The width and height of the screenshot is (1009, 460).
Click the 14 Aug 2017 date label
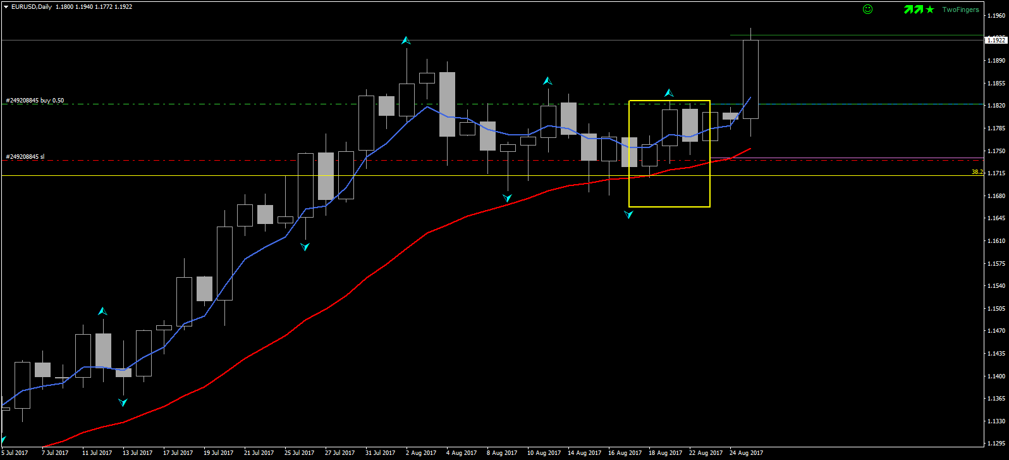(584, 453)
